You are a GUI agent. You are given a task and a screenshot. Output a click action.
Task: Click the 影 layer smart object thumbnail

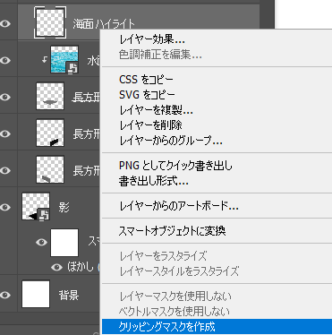[x=36, y=206]
